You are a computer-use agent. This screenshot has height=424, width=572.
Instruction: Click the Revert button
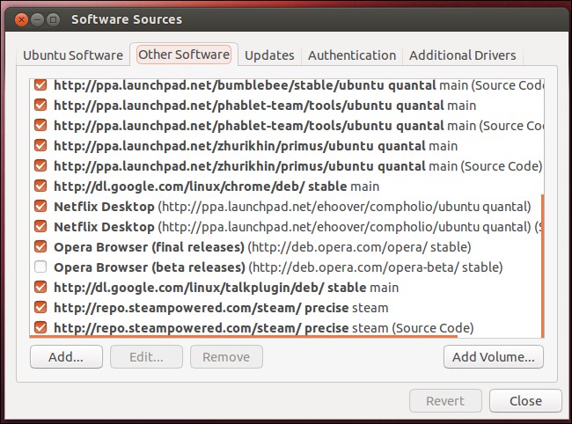pos(445,401)
